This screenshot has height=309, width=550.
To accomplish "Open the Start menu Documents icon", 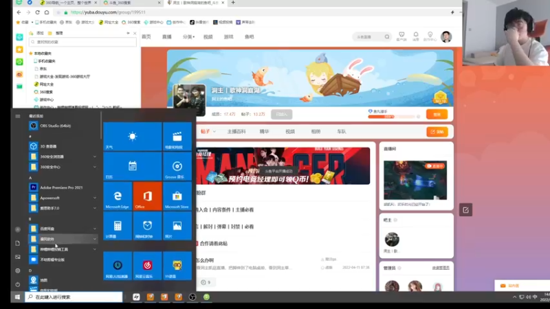I will pyautogui.click(x=18, y=243).
